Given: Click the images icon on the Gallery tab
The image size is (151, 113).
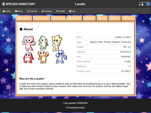Looking at the screenshot, I should 125,18.
